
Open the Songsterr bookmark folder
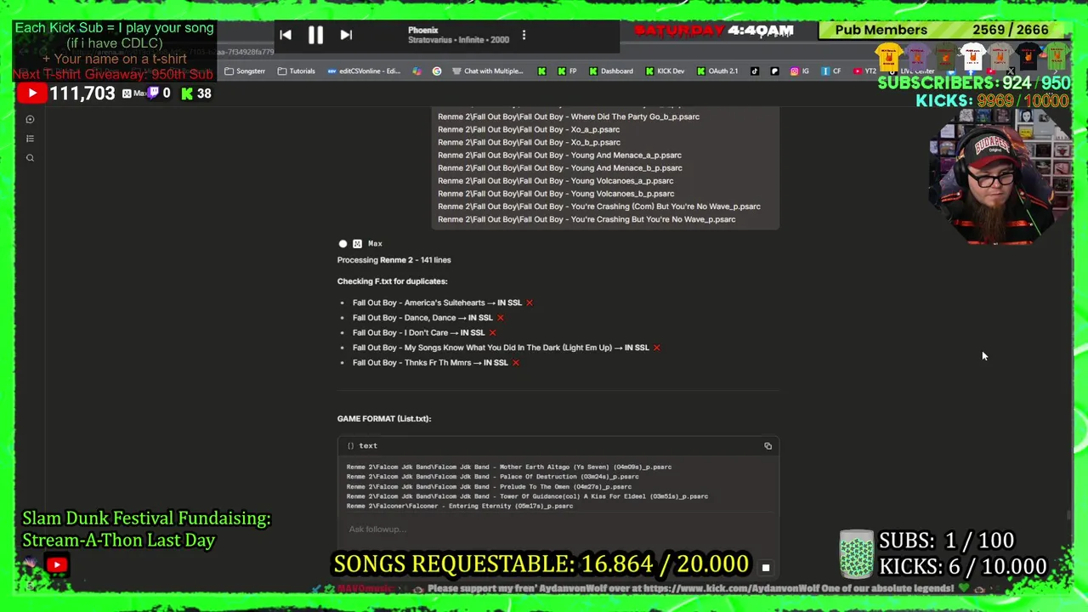click(x=245, y=71)
